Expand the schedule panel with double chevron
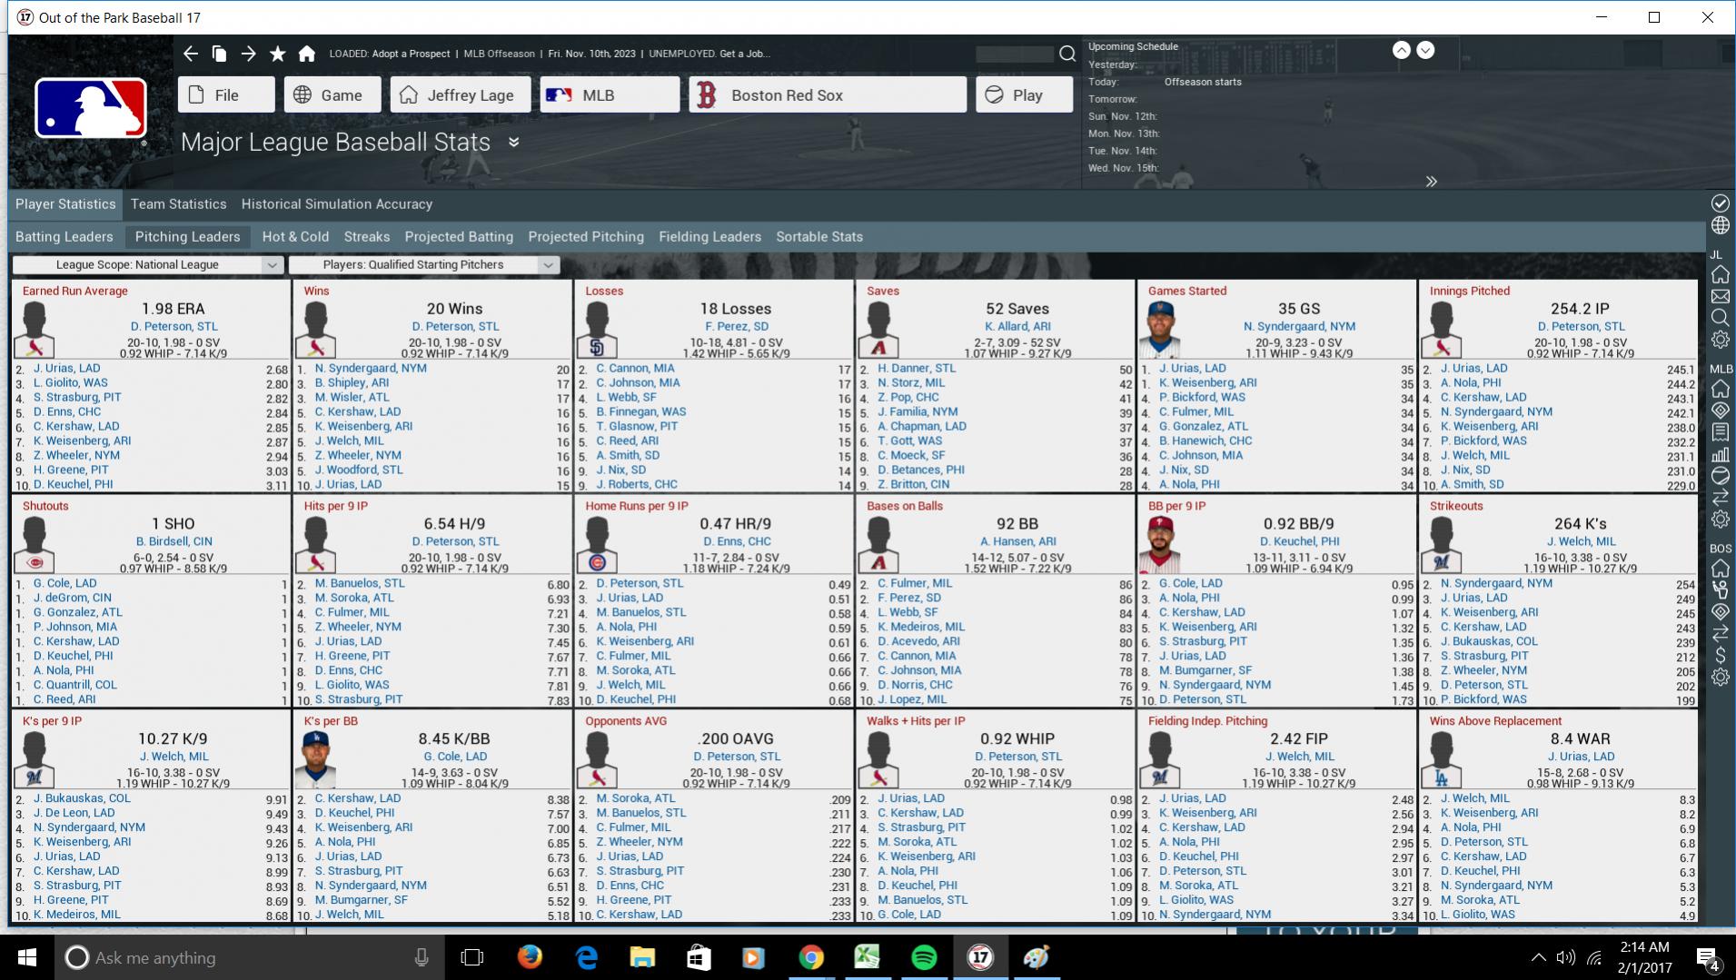 [x=1431, y=181]
